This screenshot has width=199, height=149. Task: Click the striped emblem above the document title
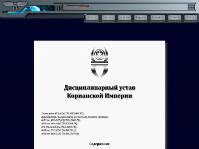tap(99, 62)
